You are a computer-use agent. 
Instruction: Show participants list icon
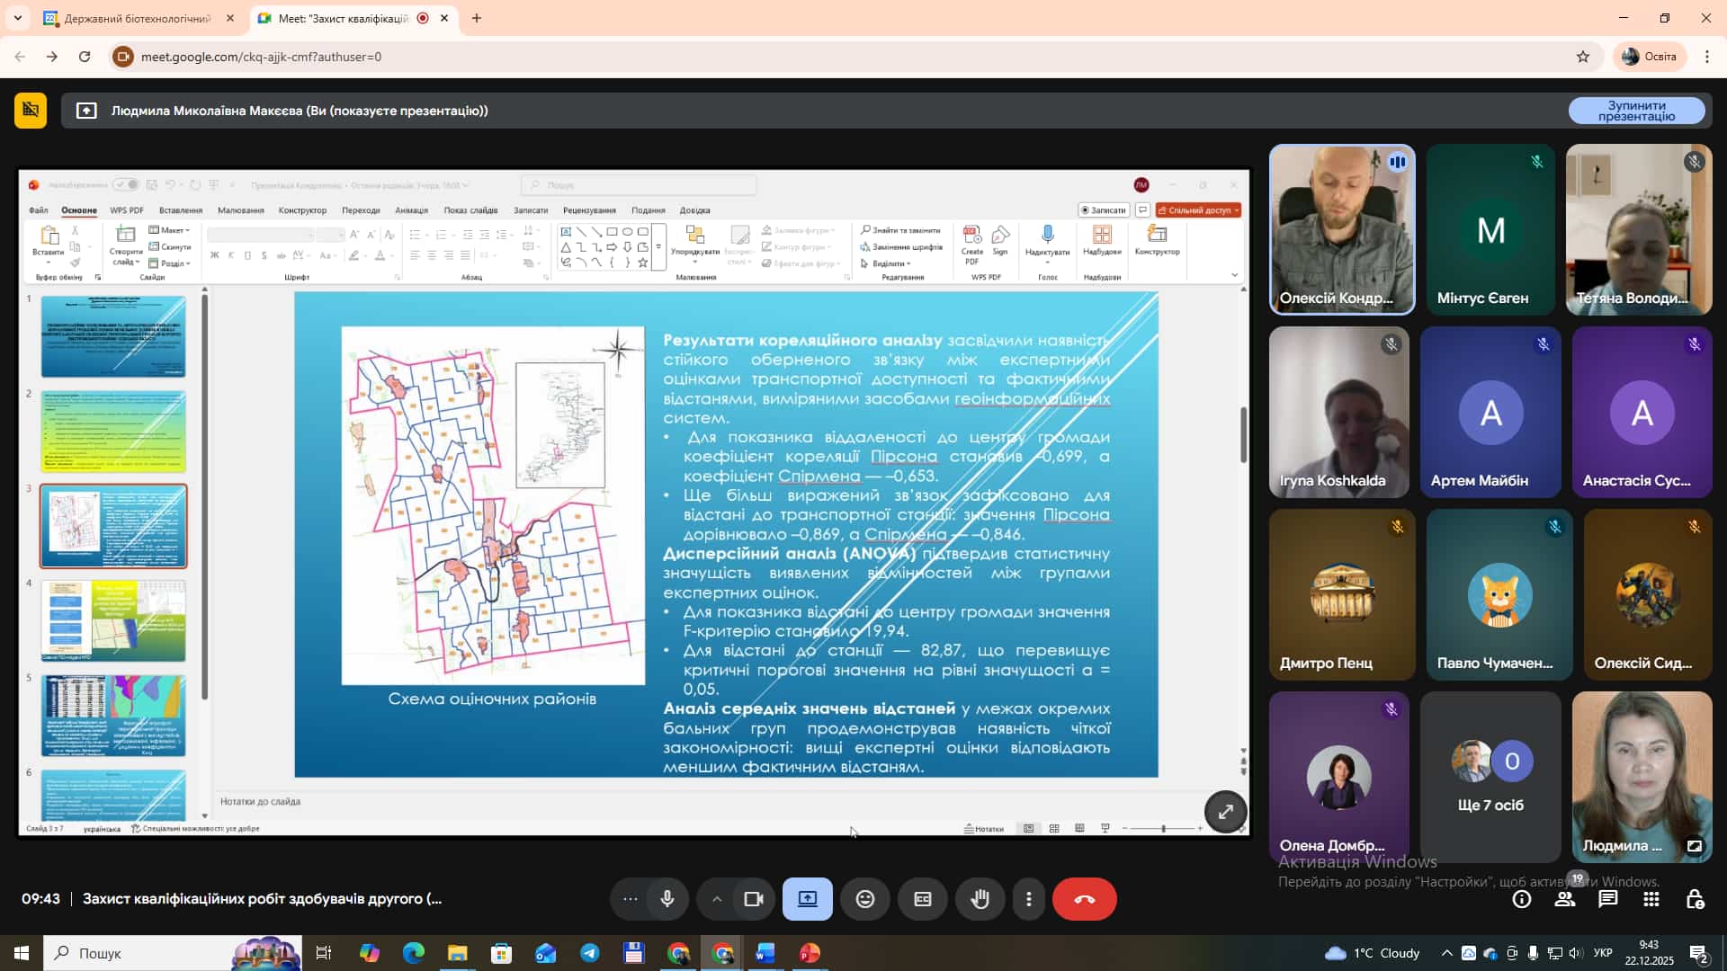coord(1565,899)
